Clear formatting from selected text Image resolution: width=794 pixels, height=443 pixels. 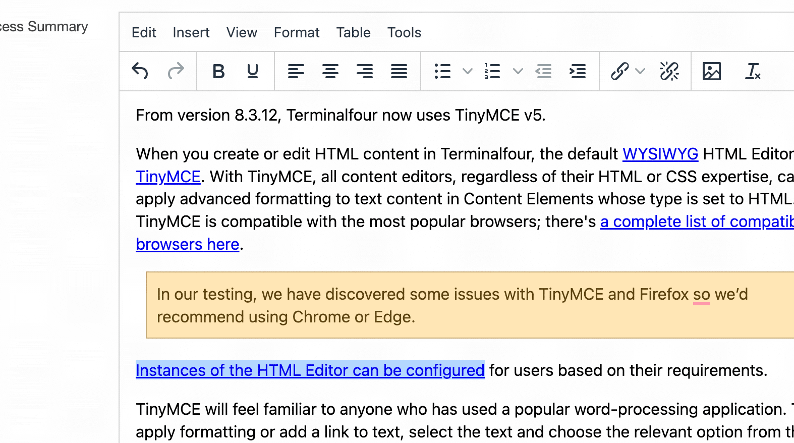coord(753,71)
